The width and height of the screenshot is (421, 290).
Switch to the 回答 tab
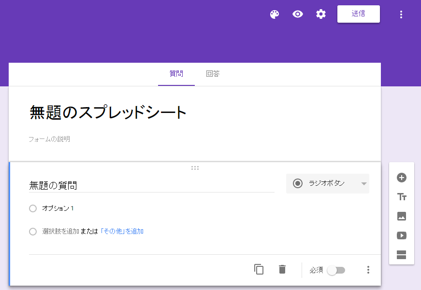click(213, 74)
